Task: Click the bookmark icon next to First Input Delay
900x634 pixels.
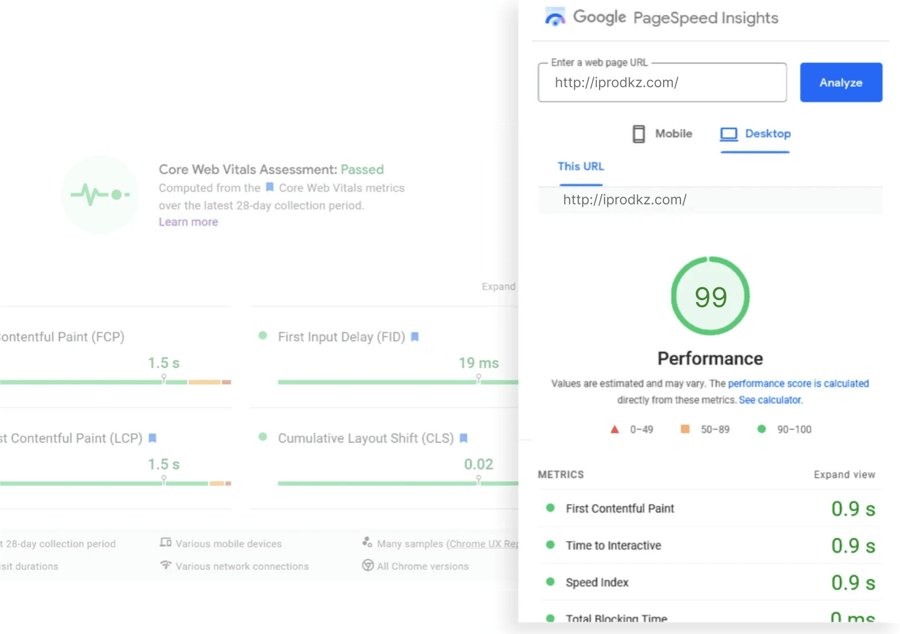Action: click(415, 337)
